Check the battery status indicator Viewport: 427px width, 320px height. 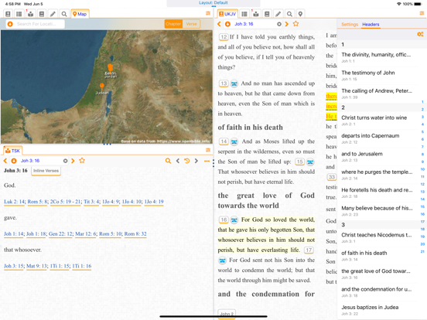(x=418, y=4)
